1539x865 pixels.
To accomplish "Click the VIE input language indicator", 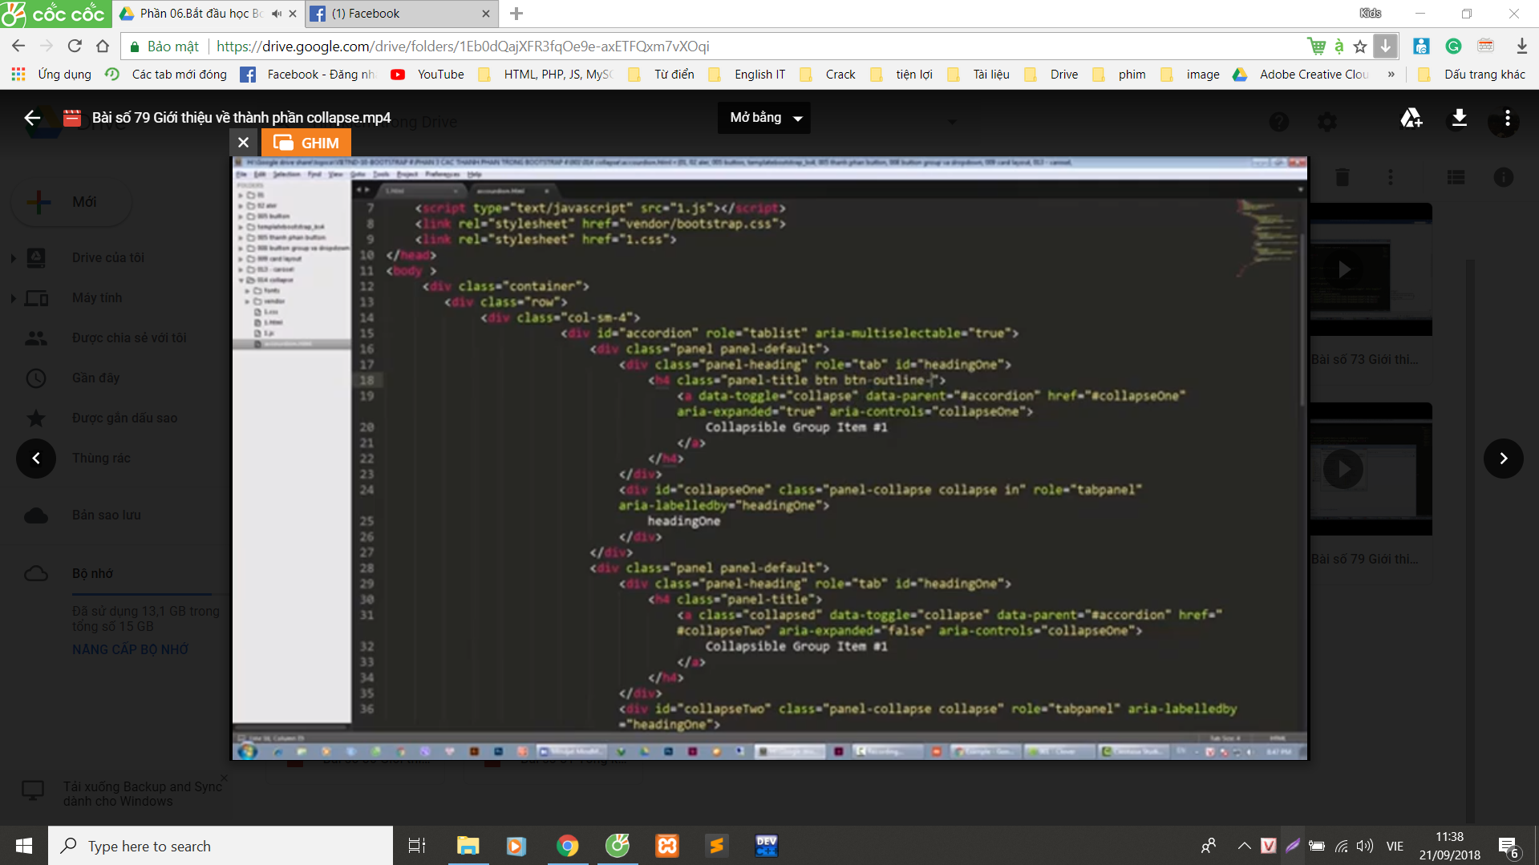I will (x=1395, y=846).
